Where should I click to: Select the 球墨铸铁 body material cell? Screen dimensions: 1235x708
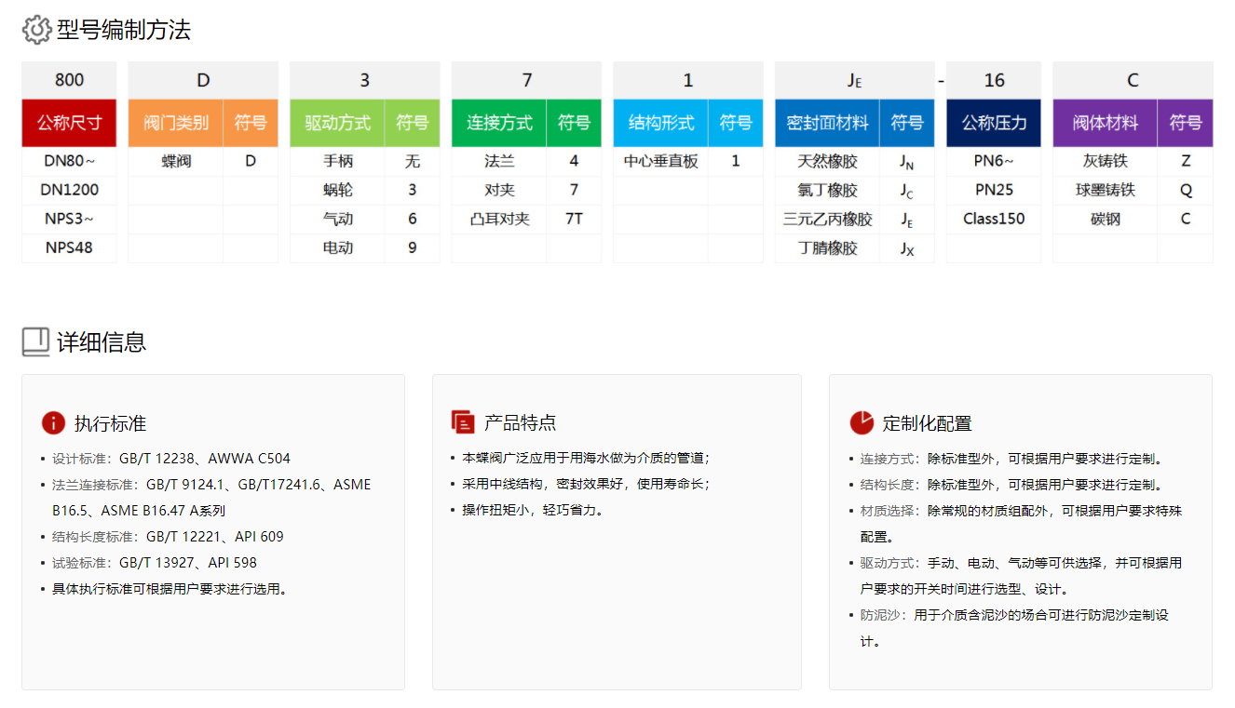pyautogui.click(x=1105, y=190)
